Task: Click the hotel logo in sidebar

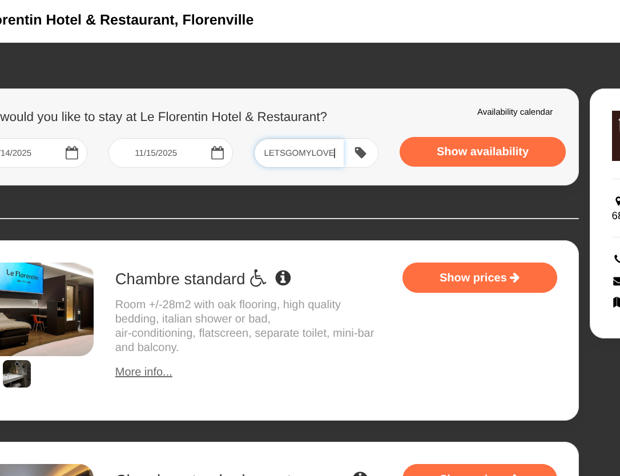Action: pyautogui.click(x=616, y=136)
